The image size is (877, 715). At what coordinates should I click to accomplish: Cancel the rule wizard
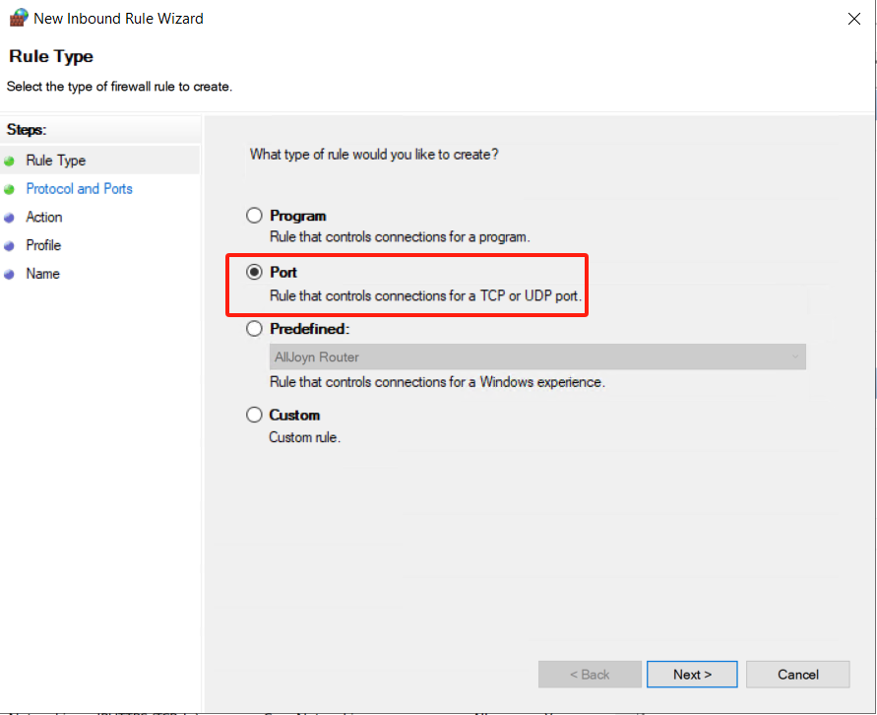coord(797,675)
